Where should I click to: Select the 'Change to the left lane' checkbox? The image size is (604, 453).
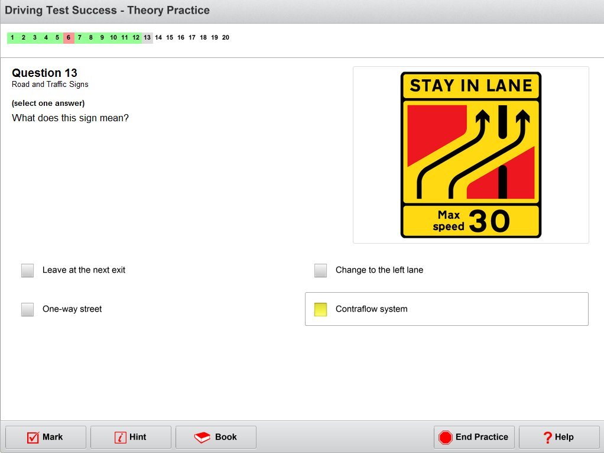coord(321,271)
